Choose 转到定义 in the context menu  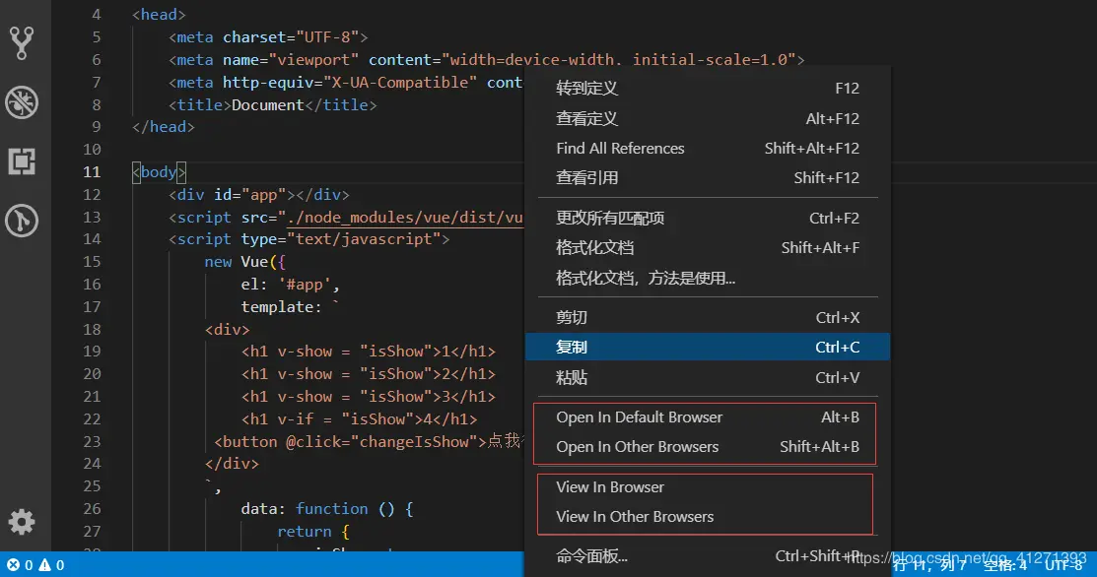click(708, 88)
